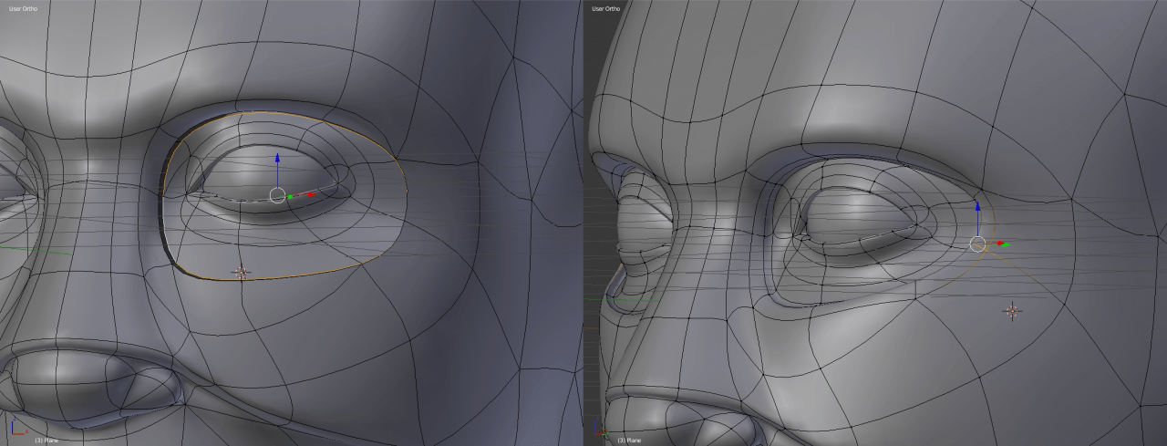The image size is (1167, 446).
Task: Click the axis orientation widget in left viewport corner
Action: click(x=16, y=429)
